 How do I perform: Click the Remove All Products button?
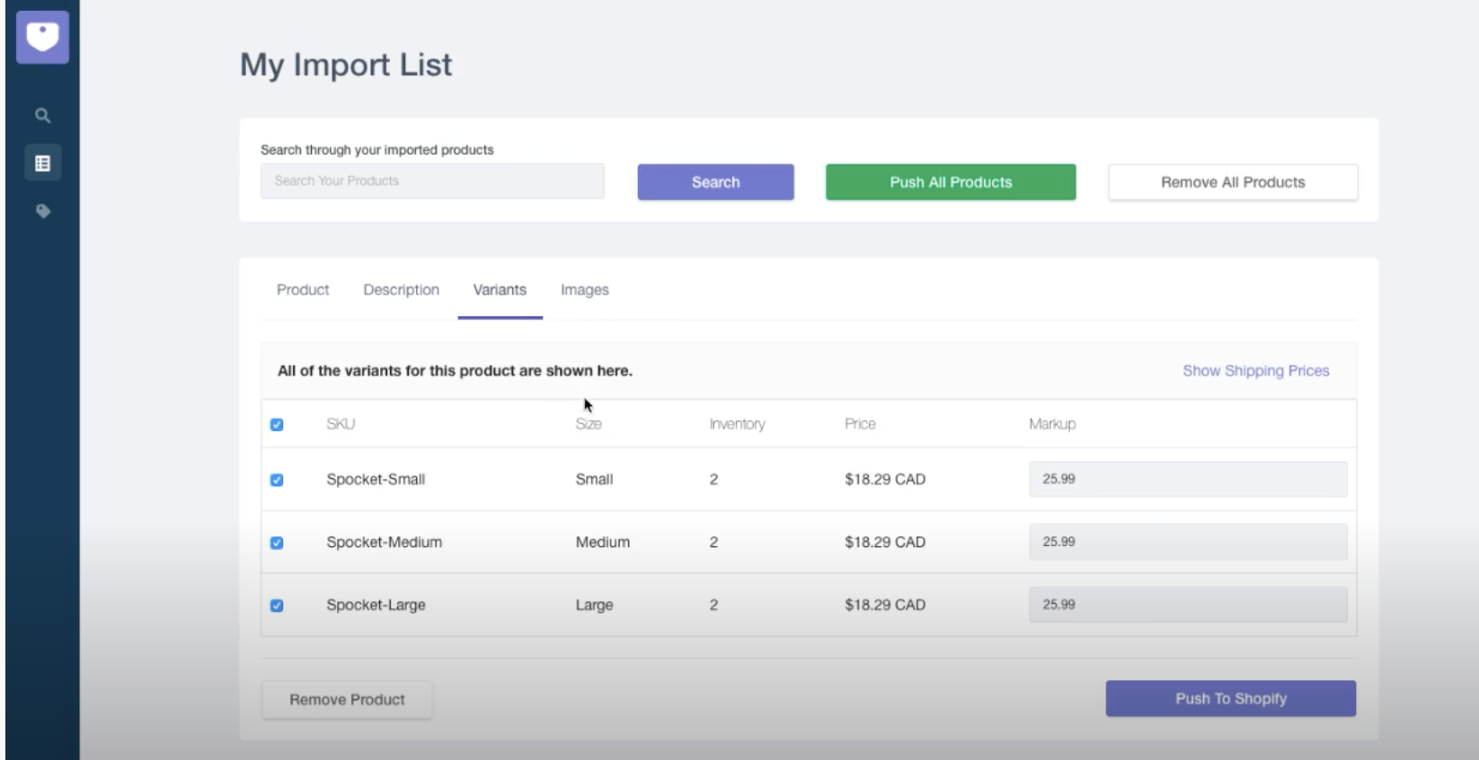tap(1232, 182)
